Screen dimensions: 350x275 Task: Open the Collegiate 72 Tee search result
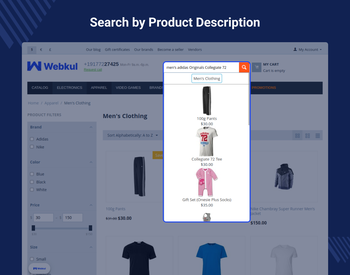(x=207, y=159)
